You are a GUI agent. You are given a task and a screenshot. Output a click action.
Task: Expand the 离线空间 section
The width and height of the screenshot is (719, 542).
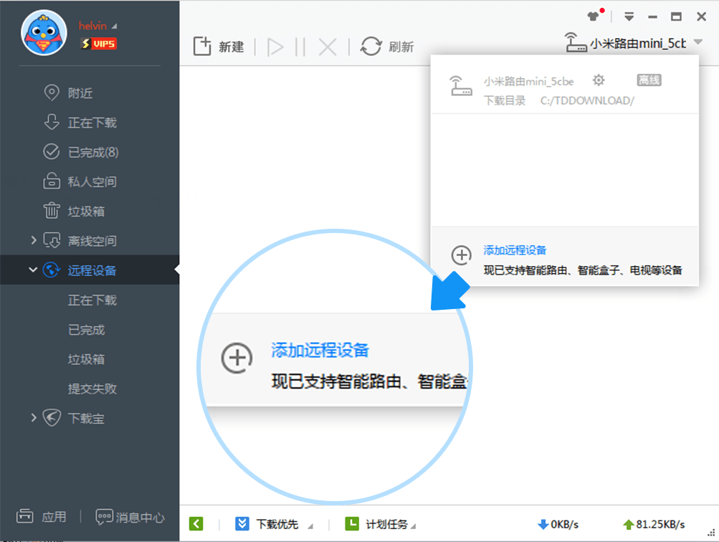pos(32,241)
